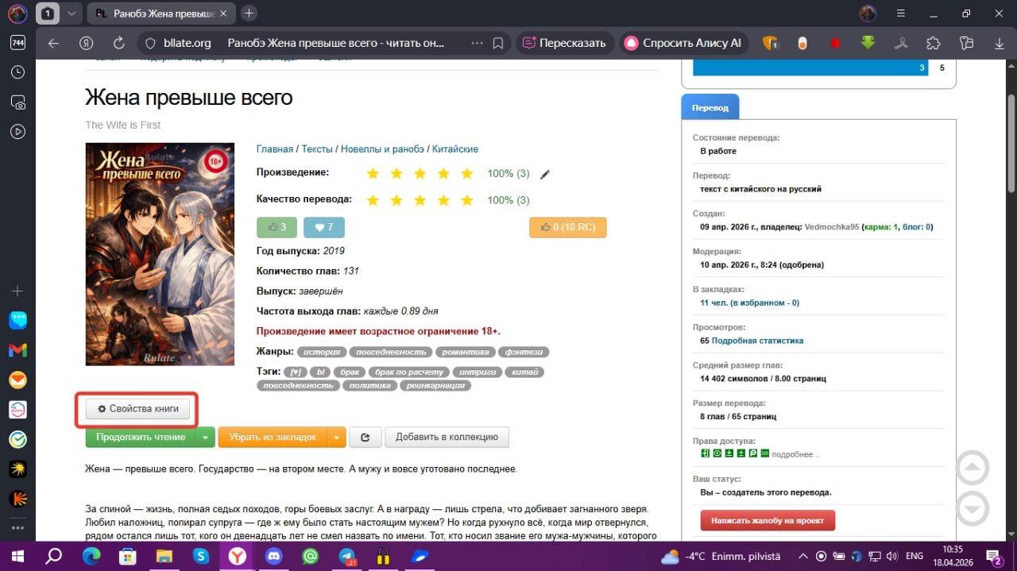Select the Перевод tab
1017x571 pixels.
click(x=710, y=107)
